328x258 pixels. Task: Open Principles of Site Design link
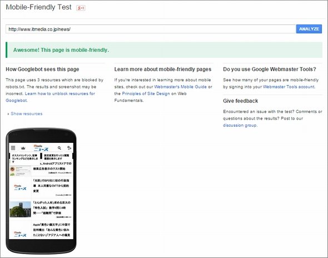point(146,93)
